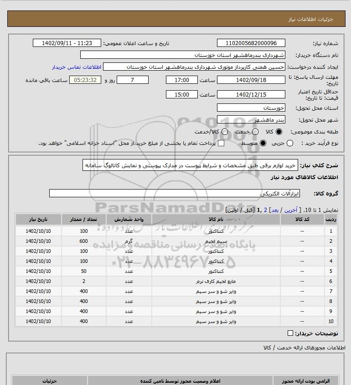Viewport: 351px width, 385px height.
Task: Click the واحد شمارش column header
Action: point(129,219)
